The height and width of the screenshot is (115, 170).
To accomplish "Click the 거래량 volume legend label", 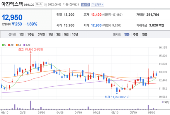I will coord(165,102).
